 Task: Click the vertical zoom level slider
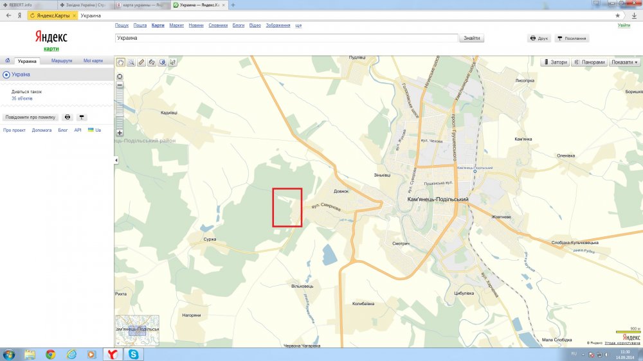click(x=120, y=108)
